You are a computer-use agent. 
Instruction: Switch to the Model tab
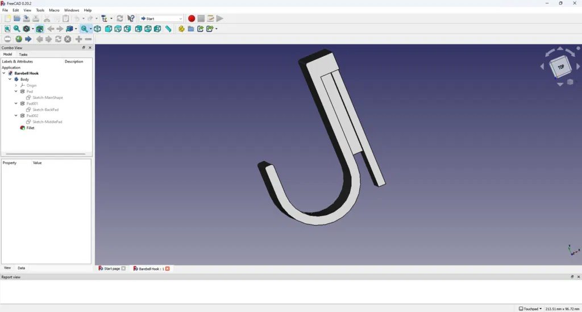(x=7, y=54)
